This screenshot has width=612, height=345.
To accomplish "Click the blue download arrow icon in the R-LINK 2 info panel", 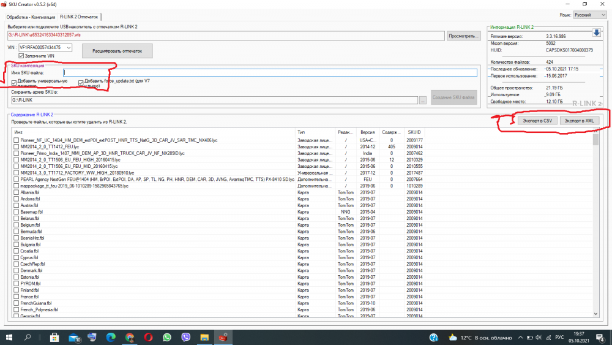I will (x=596, y=33).
